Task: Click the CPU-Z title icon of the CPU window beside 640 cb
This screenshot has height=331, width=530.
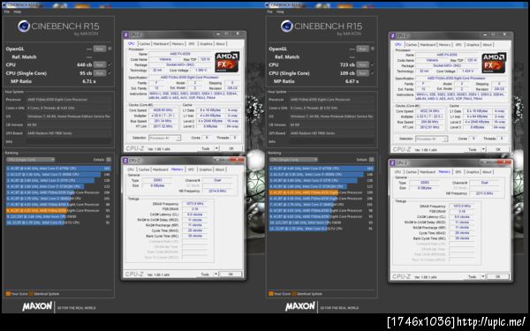Action: [x=125, y=34]
